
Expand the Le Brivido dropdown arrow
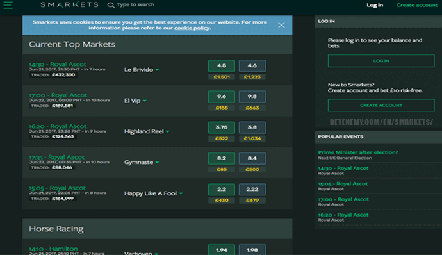157,70
